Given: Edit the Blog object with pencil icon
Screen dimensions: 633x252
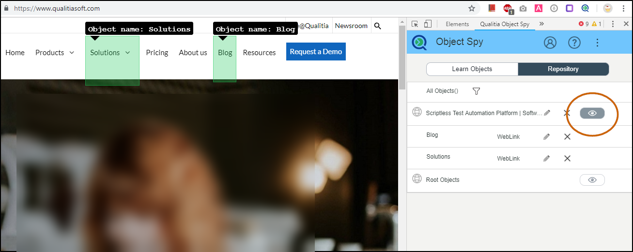Looking at the screenshot, I should 547,137.
